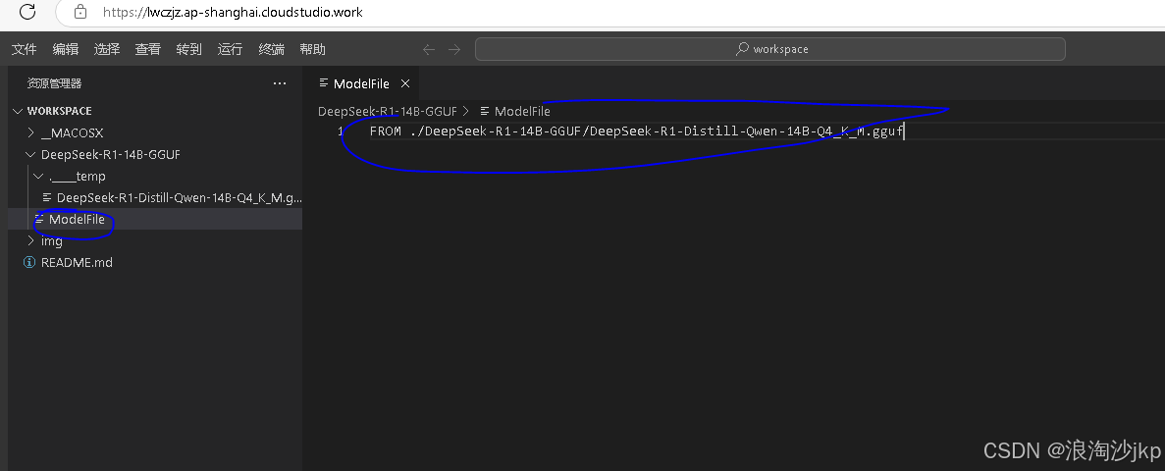This screenshot has height=471, width=1165.
Task: Open the 终端 menu
Action: pos(271,49)
